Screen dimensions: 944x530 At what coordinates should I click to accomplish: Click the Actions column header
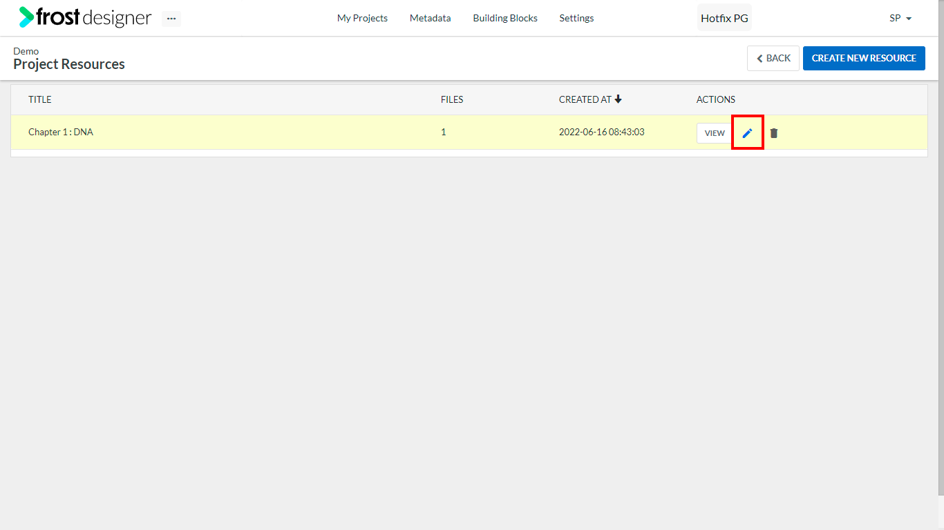716,99
